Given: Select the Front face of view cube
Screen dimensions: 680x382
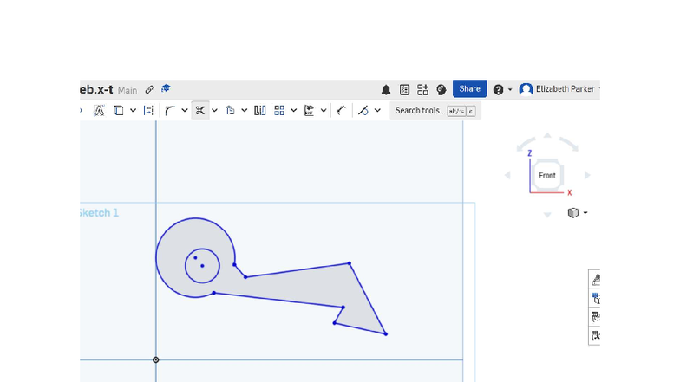Looking at the screenshot, I should pyautogui.click(x=546, y=175).
